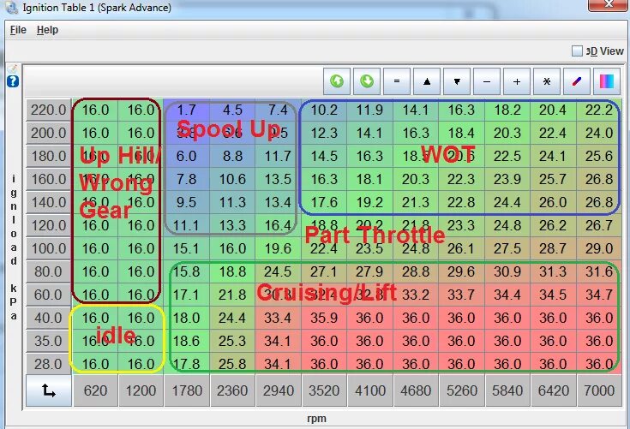
Task: Select the cell with value 21.8
Action: [232, 295]
